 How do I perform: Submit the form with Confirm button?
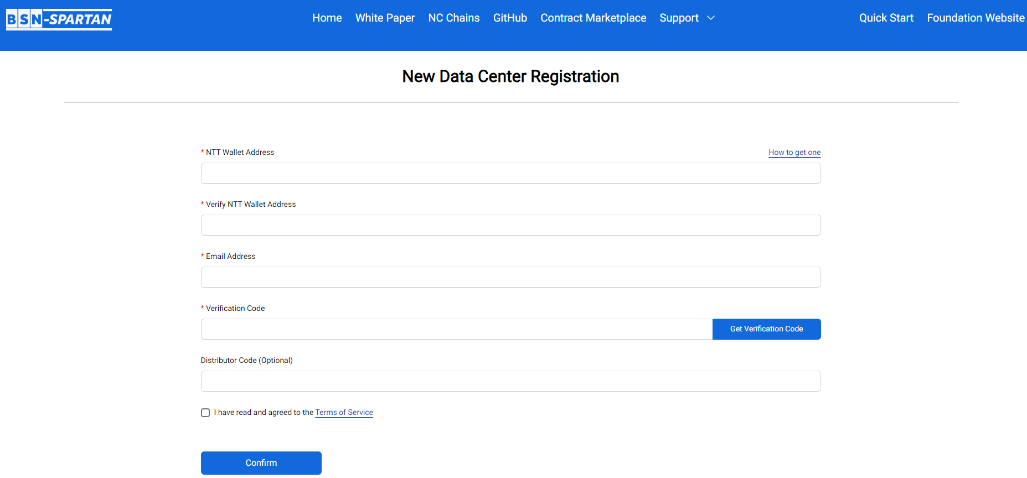point(261,463)
